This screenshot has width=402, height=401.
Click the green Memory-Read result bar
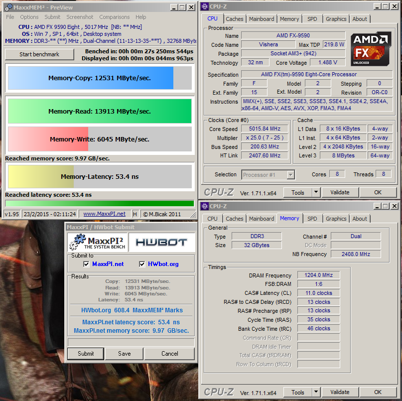click(x=100, y=111)
